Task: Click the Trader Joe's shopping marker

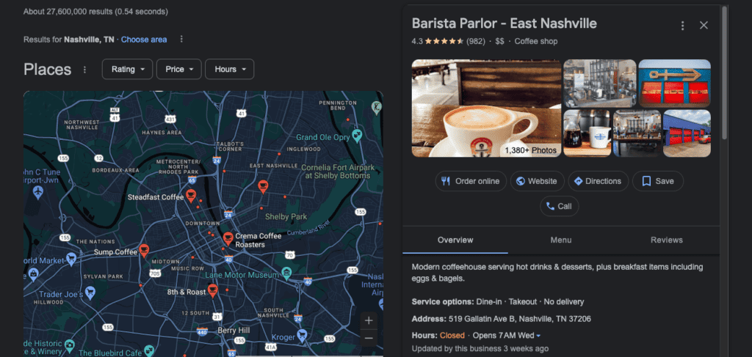Action: pos(90,292)
